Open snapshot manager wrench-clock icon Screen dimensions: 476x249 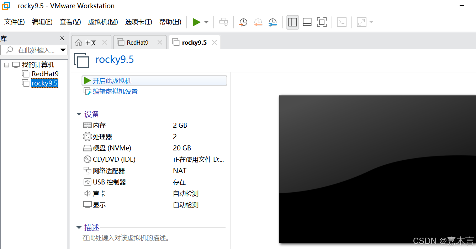click(x=273, y=22)
